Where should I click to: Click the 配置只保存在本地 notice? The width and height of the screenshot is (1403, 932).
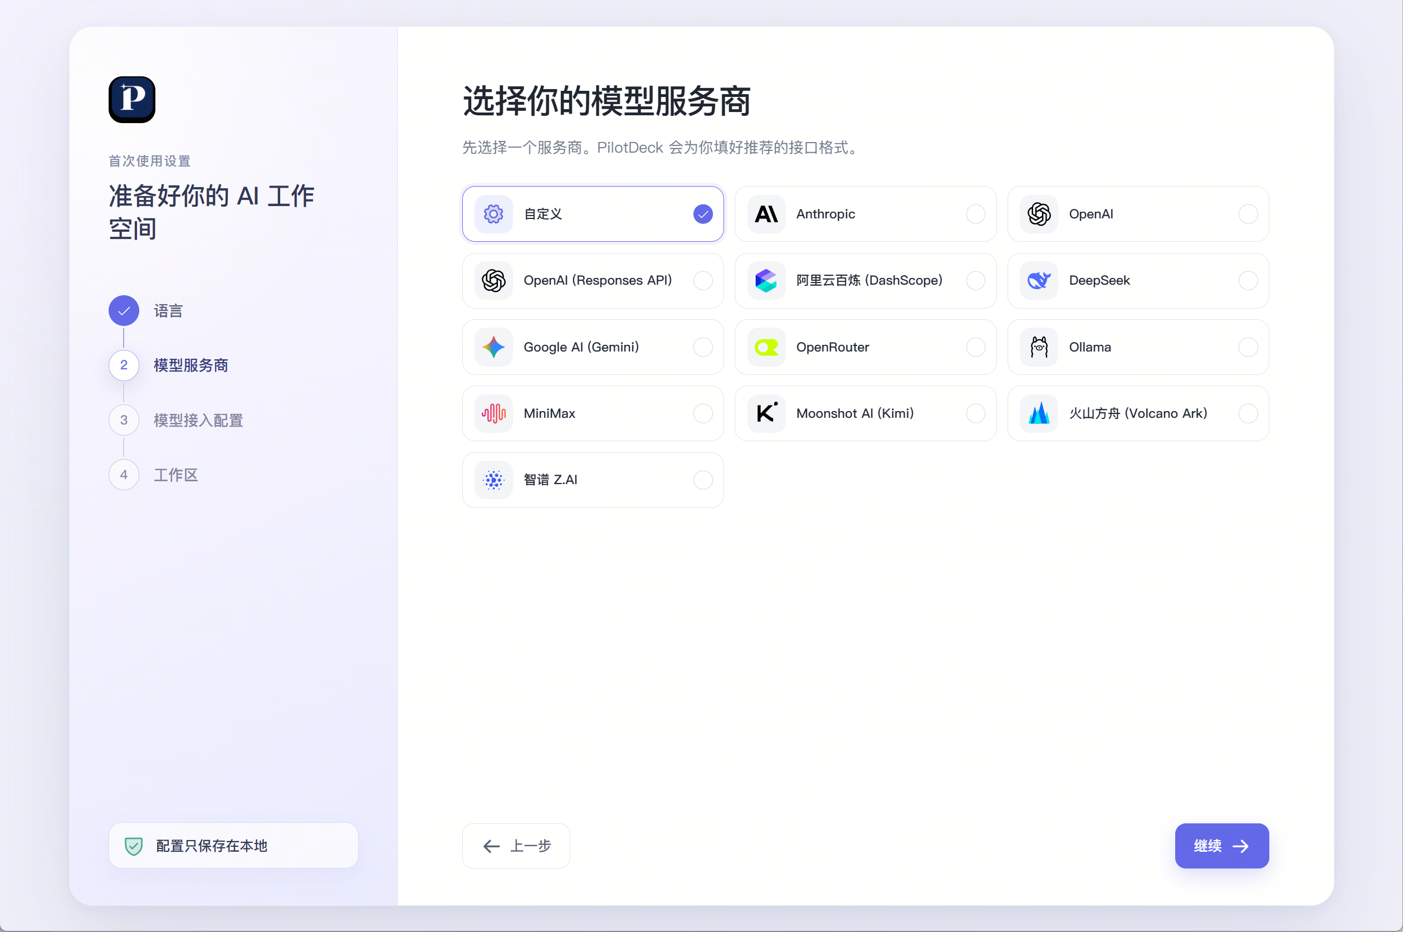point(233,846)
